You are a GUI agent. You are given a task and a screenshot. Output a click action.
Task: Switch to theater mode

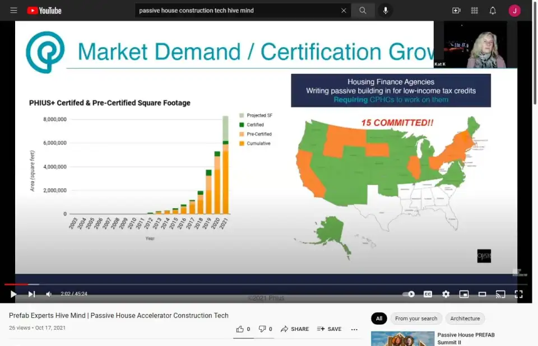point(482,294)
